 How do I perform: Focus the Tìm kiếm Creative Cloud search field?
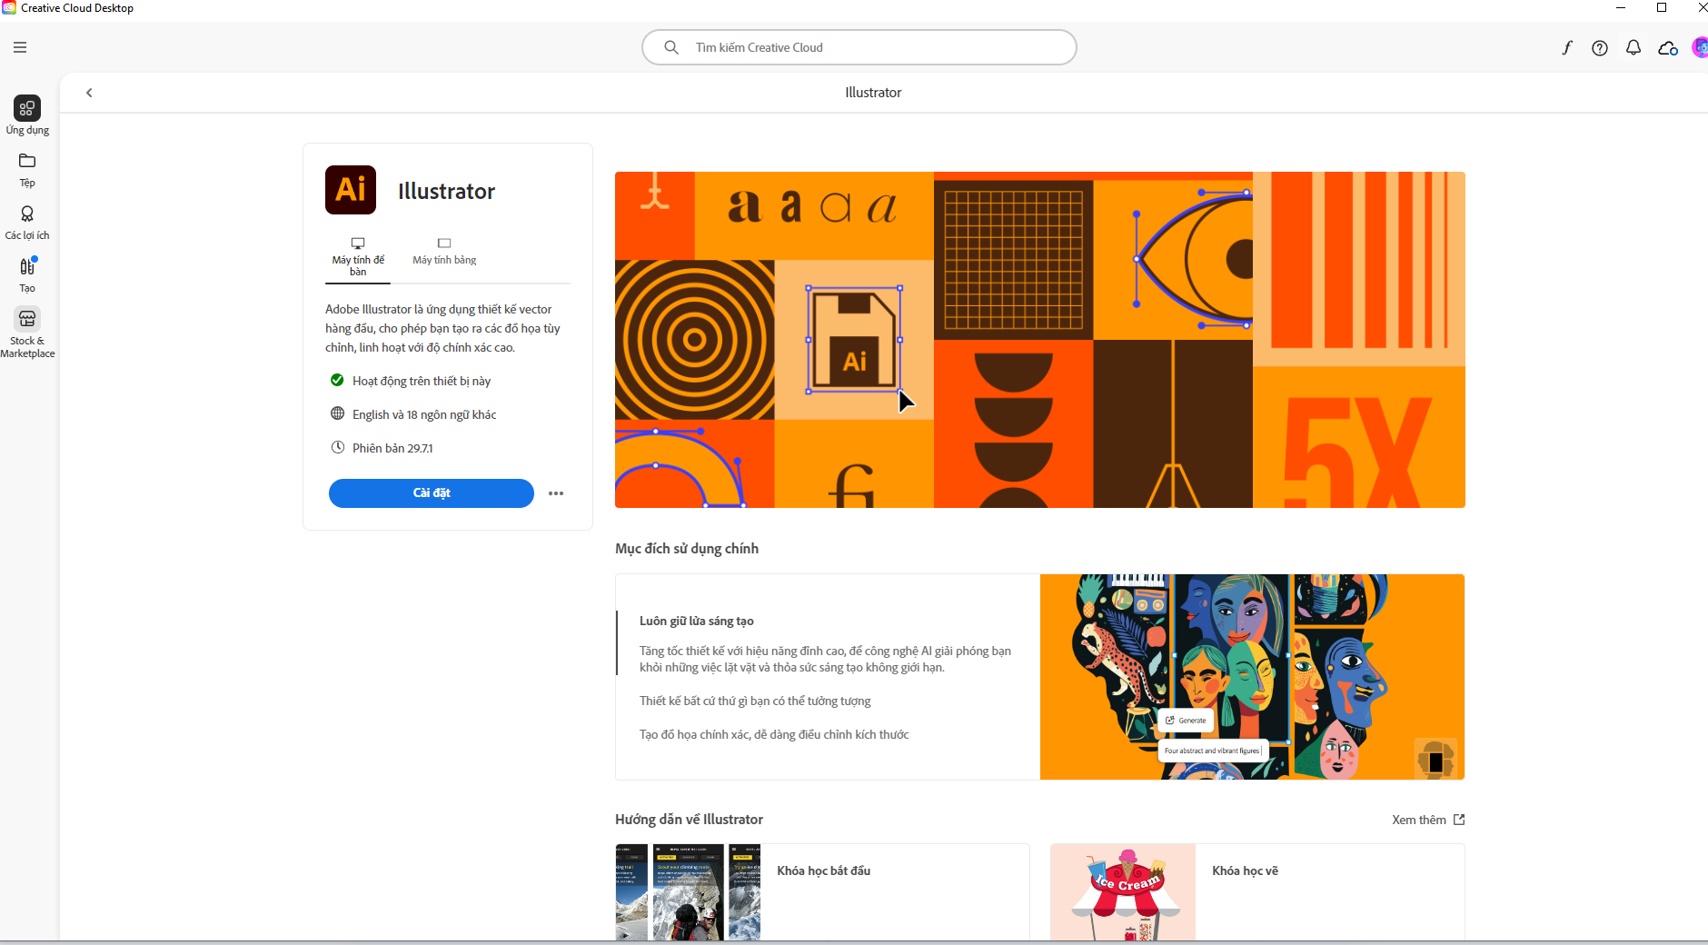[x=859, y=47]
